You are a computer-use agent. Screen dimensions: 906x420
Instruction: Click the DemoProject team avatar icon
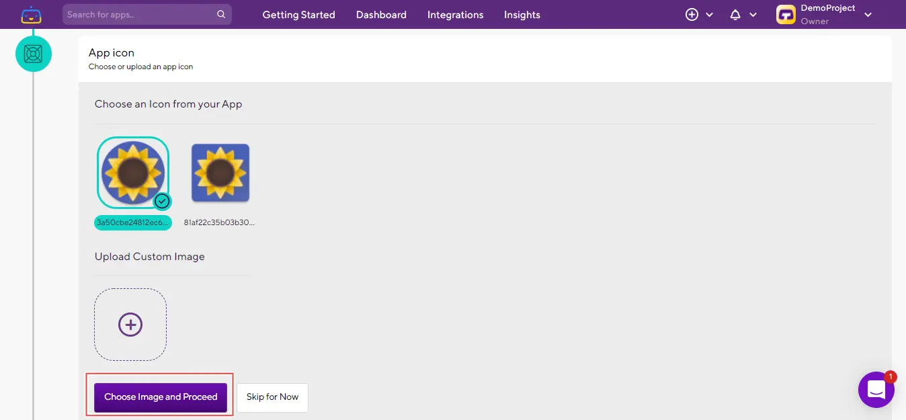pyautogui.click(x=786, y=15)
